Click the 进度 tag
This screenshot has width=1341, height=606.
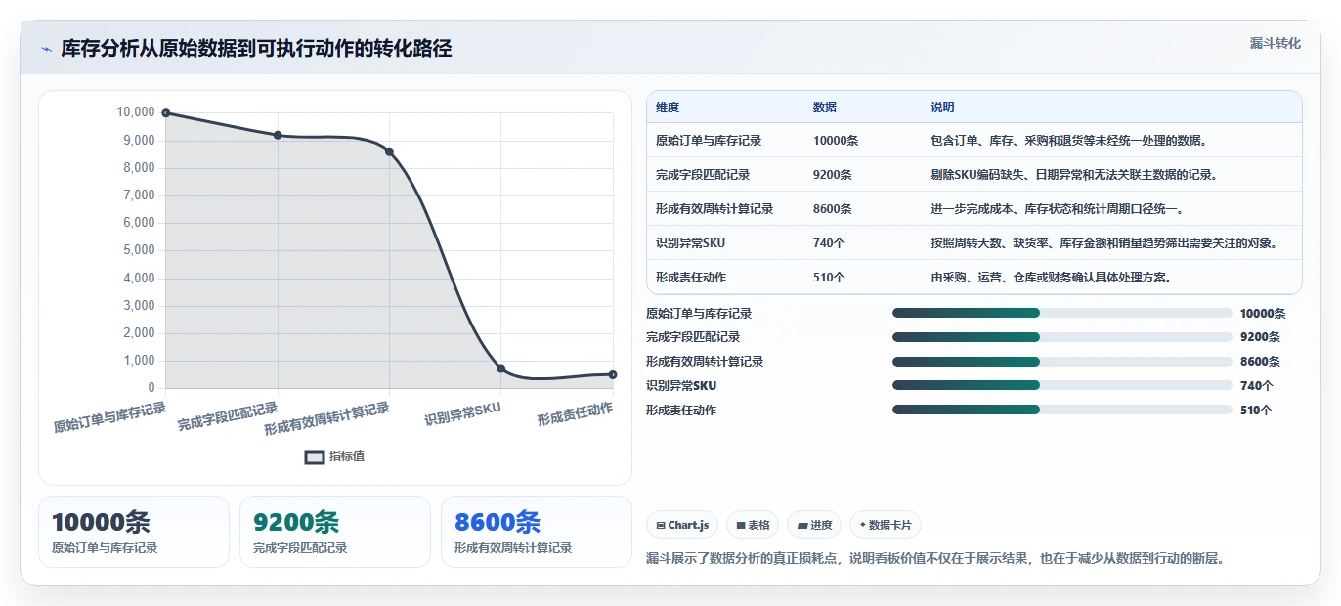814,525
